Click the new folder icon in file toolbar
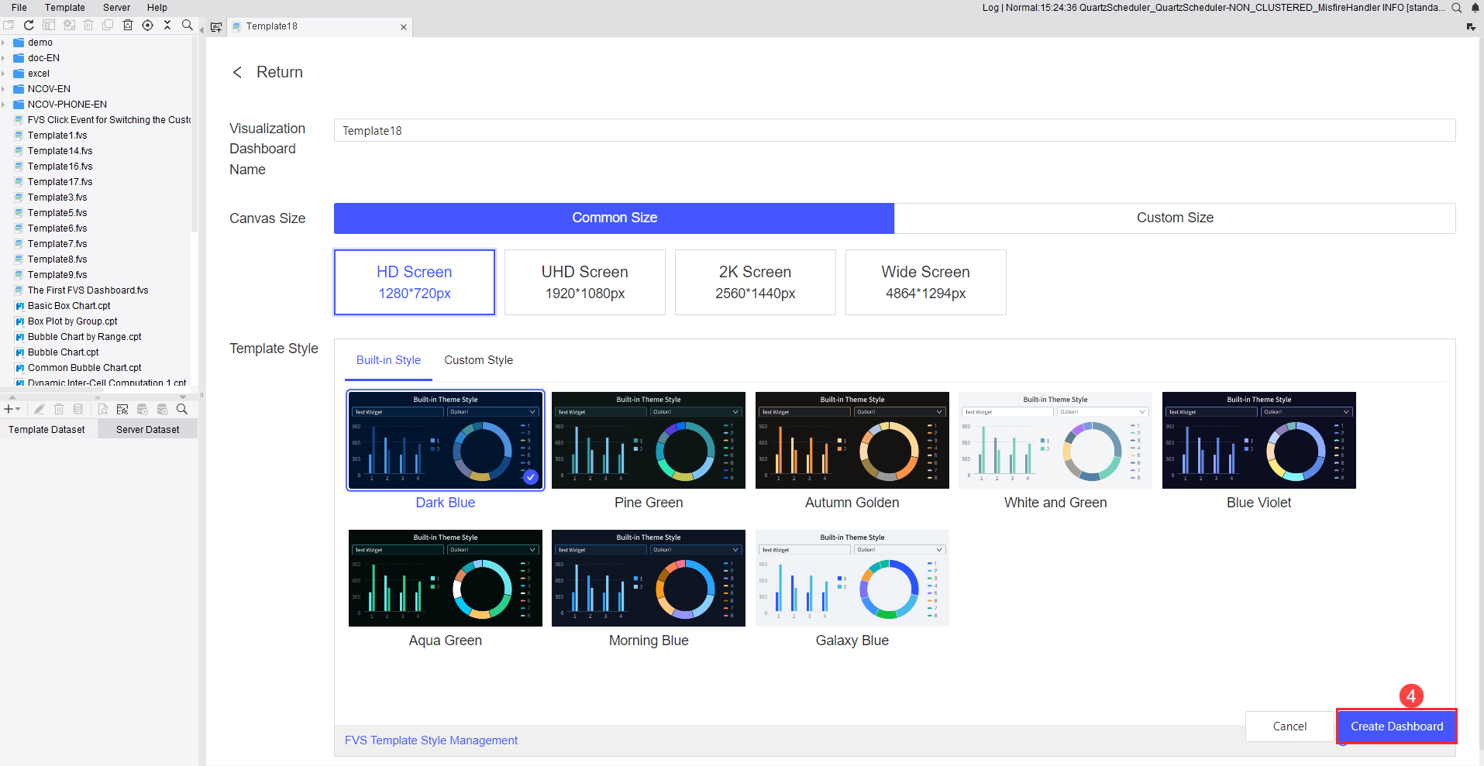1484x766 pixels. 9,26
